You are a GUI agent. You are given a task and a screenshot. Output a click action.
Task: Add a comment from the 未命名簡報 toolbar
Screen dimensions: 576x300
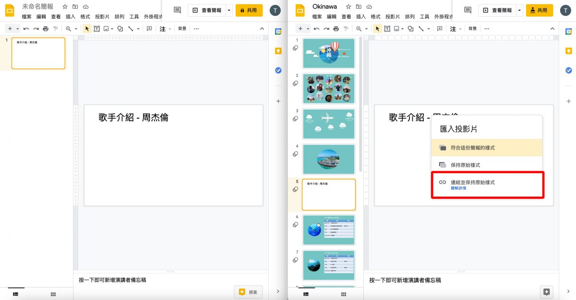coord(149,29)
